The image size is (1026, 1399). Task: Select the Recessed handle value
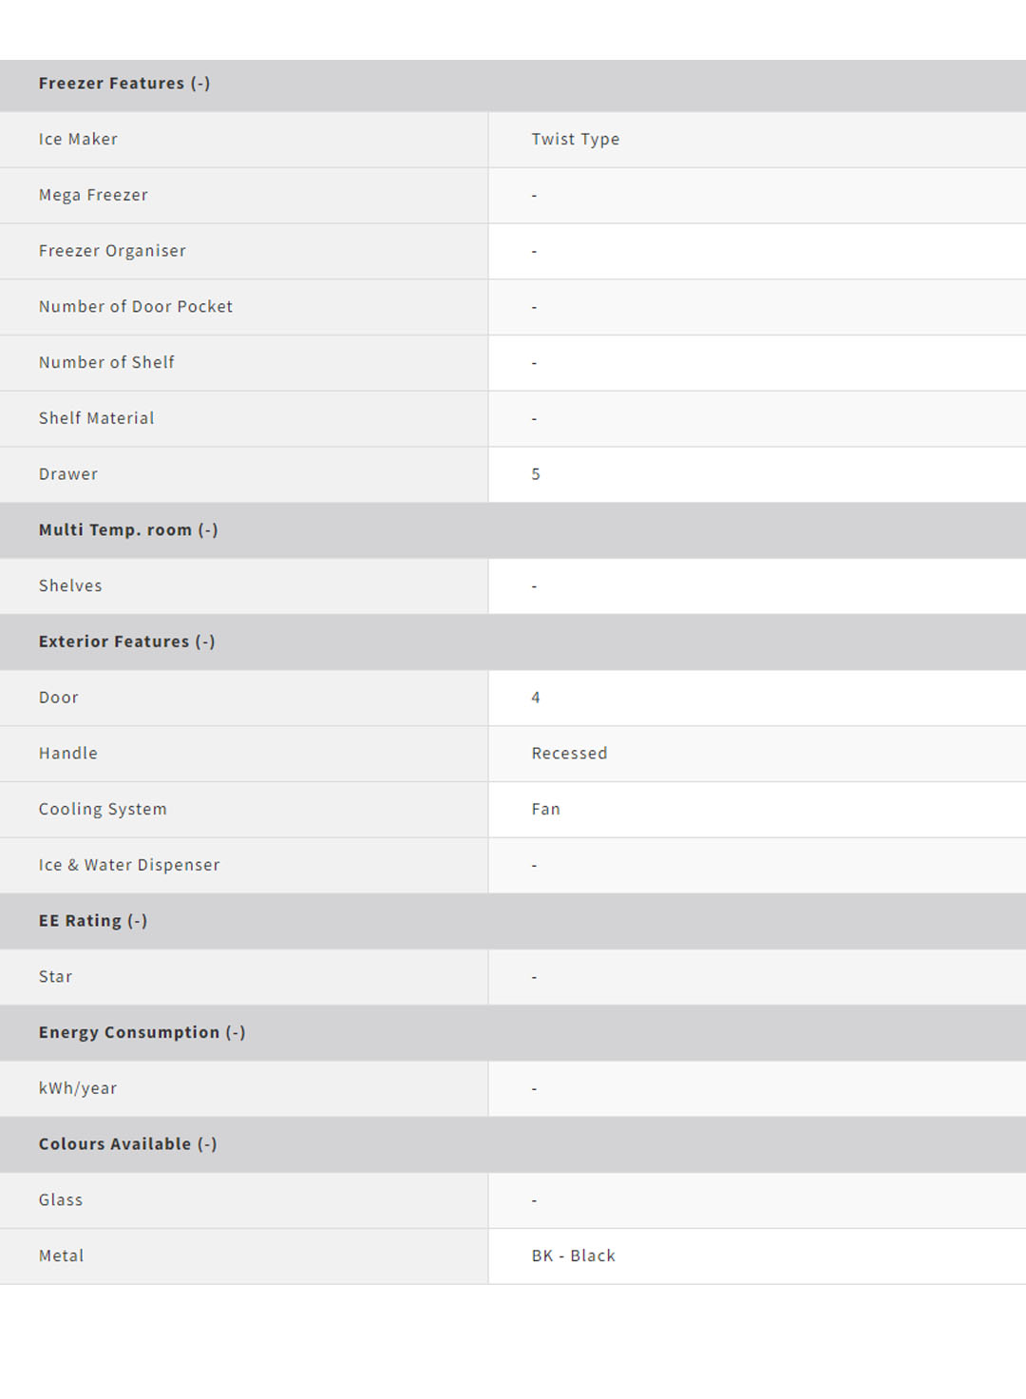point(569,754)
